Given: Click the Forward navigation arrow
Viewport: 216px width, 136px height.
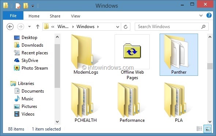Looking at the screenshot, I should click(21, 27).
